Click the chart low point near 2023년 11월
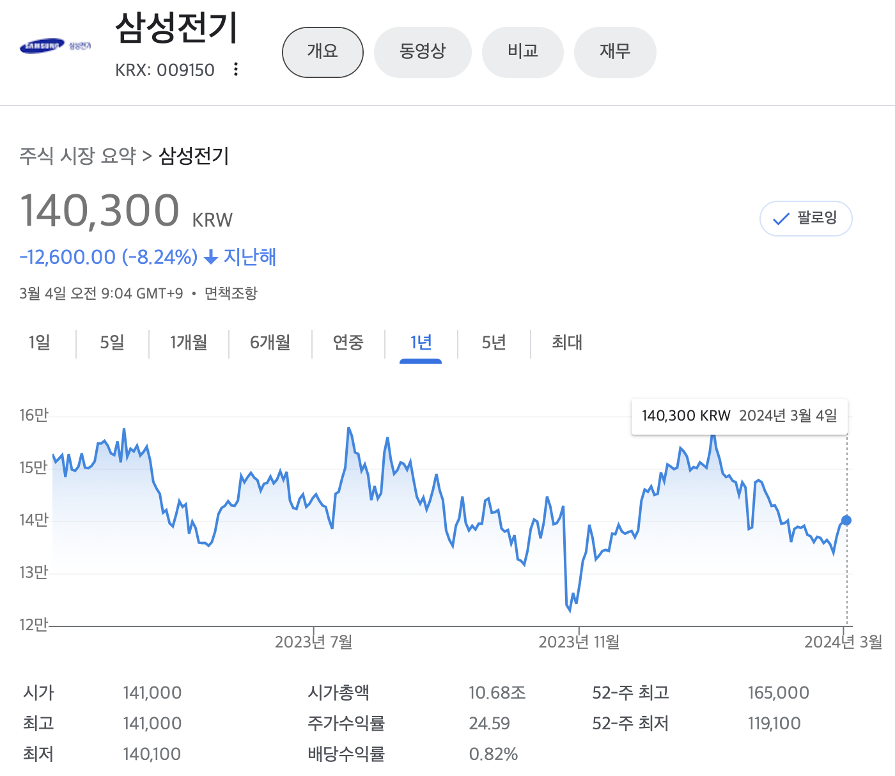895x776 pixels. (x=570, y=611)
